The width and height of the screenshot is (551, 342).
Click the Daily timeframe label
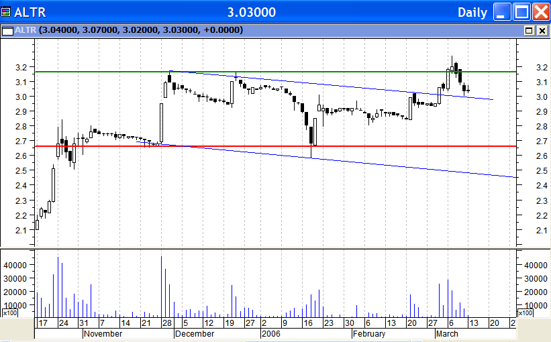[472, 13]
